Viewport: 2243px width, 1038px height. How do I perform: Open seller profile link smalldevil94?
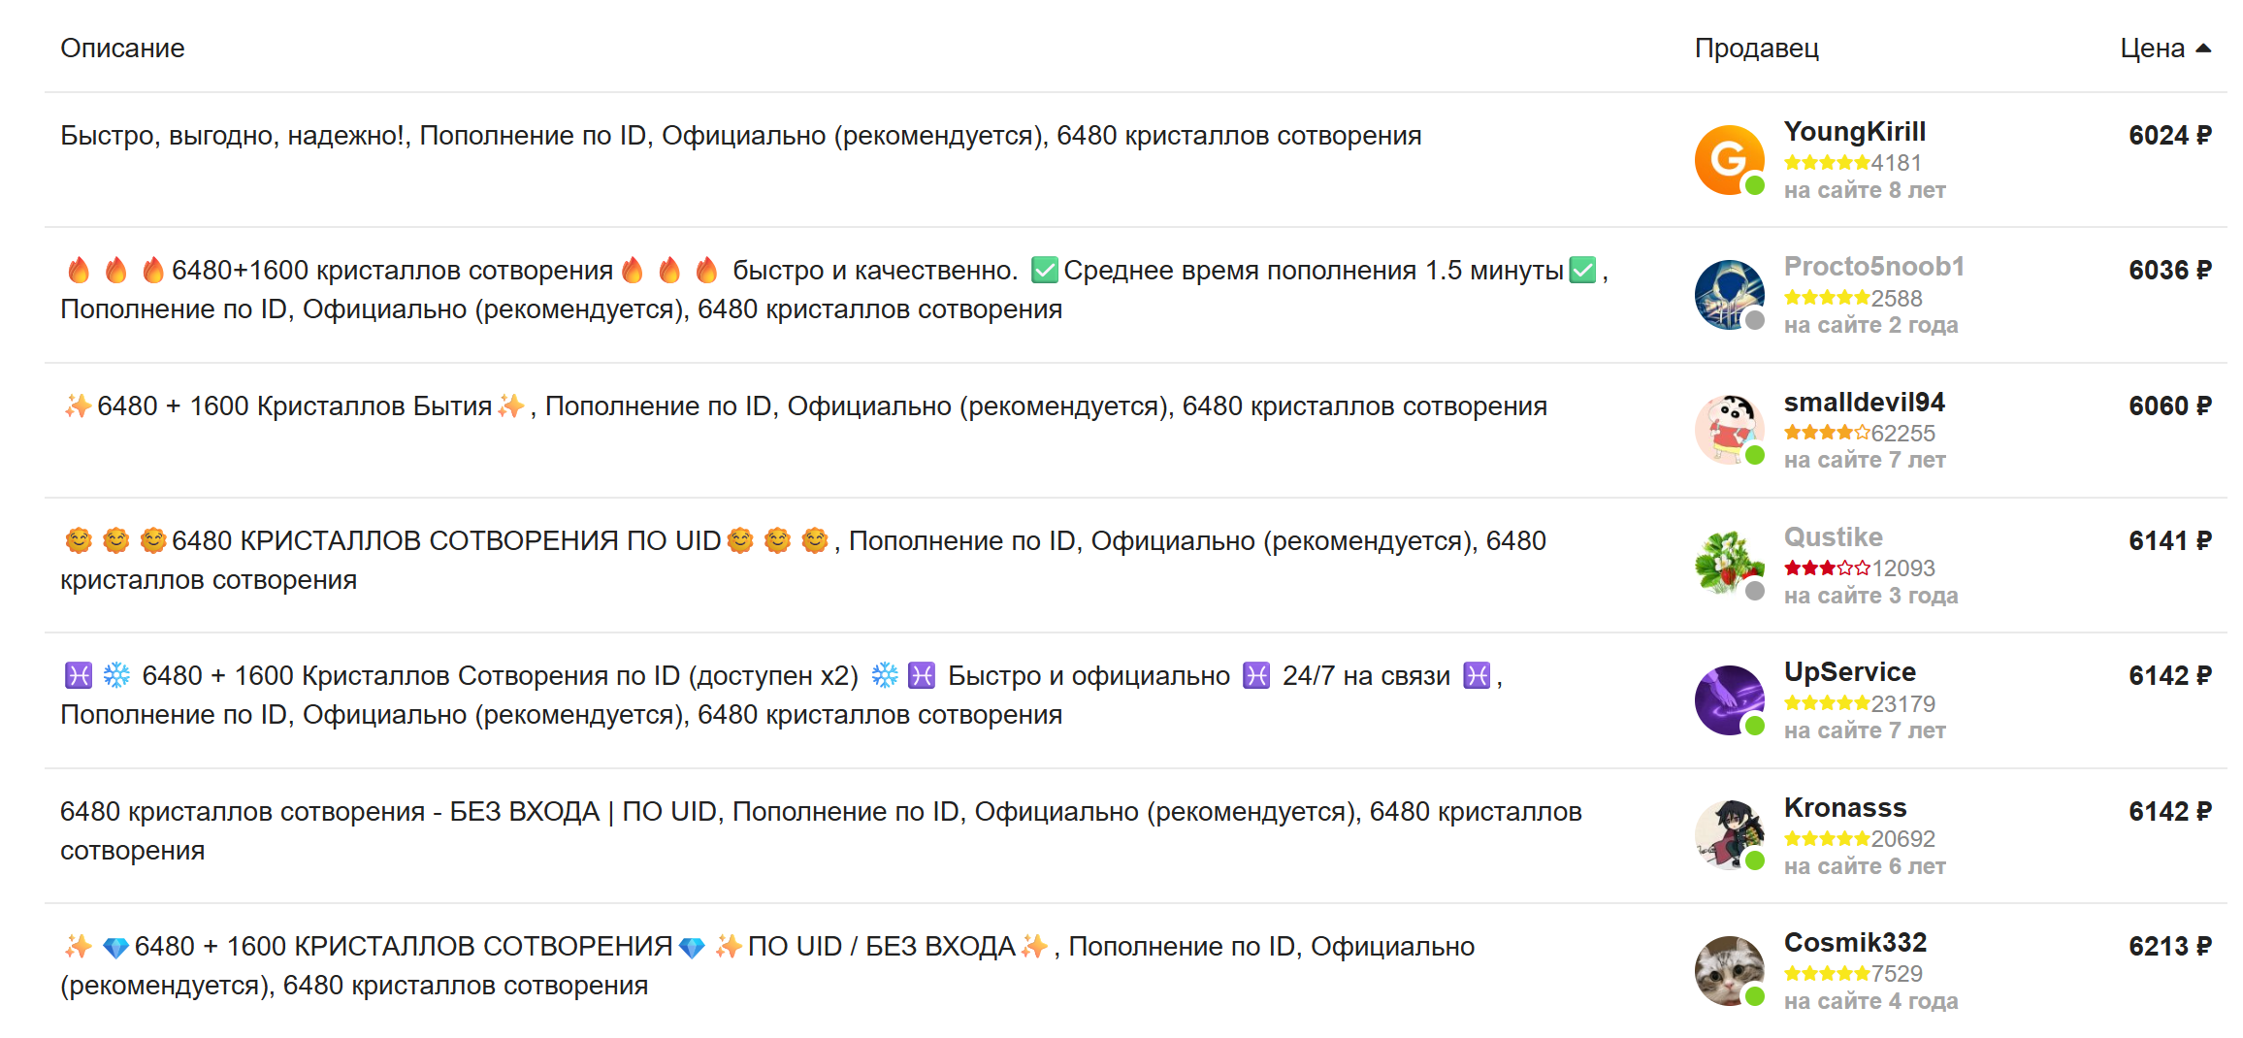pyautogui.click(x=1864, y=403)
